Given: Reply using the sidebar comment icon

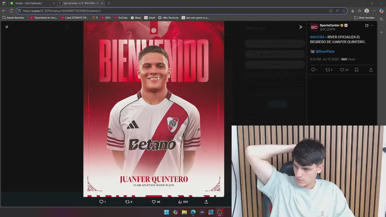Looking at the screenshot, I should point(313,70).
